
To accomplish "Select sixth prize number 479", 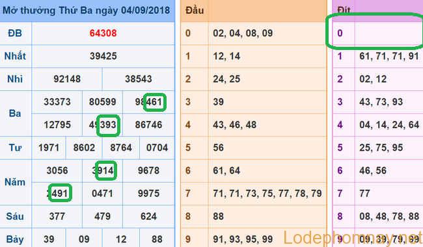I will tap(103, 216).
